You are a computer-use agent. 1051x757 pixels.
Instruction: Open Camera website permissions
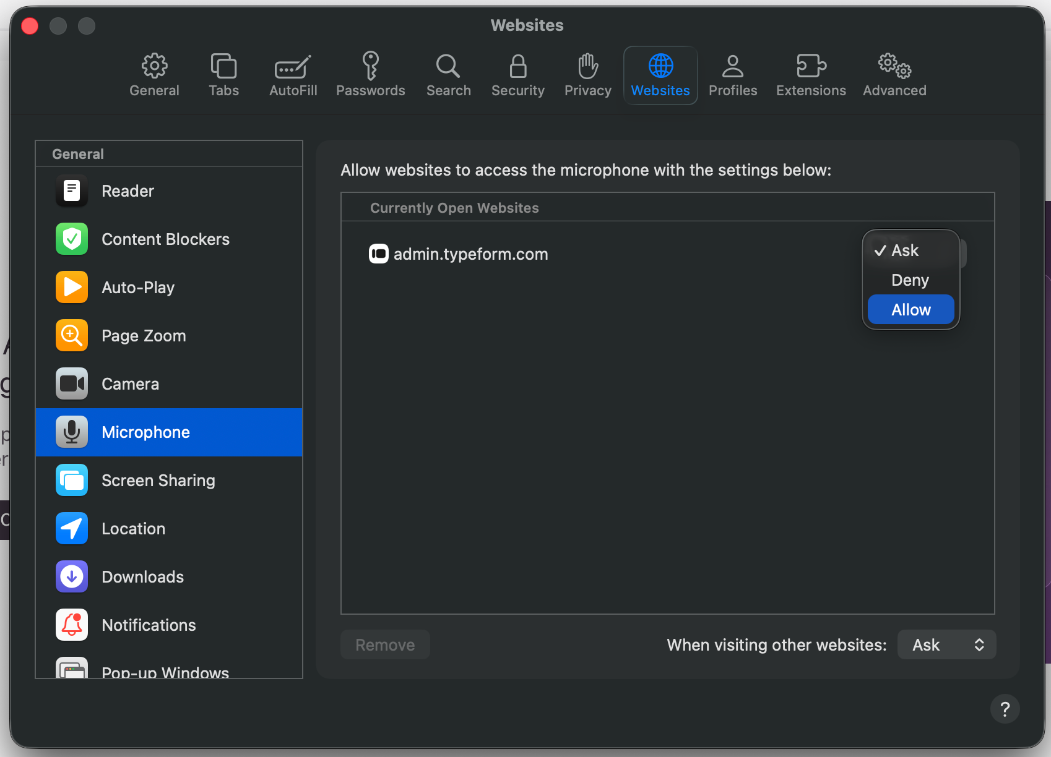coord(169,384)
